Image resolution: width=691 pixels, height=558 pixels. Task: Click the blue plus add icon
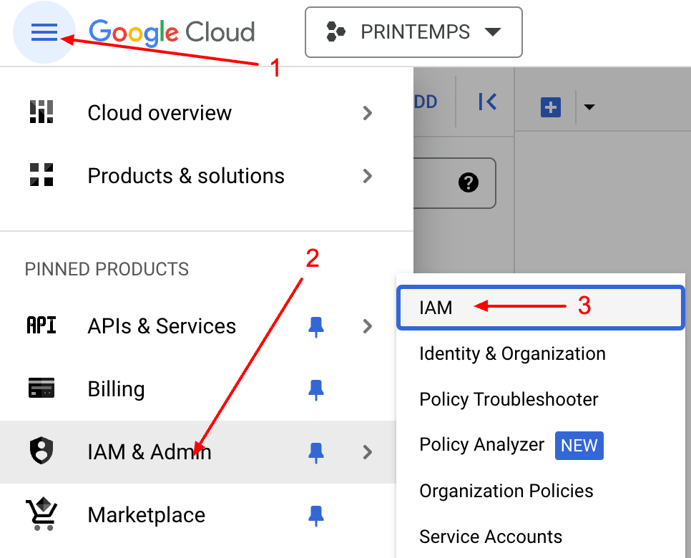pos(549,107)
